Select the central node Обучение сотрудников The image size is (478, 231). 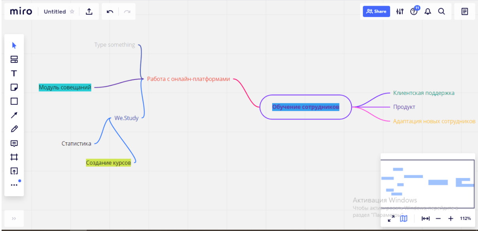click(305, 107)
